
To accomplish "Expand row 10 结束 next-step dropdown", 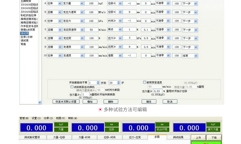I will 195,56.
